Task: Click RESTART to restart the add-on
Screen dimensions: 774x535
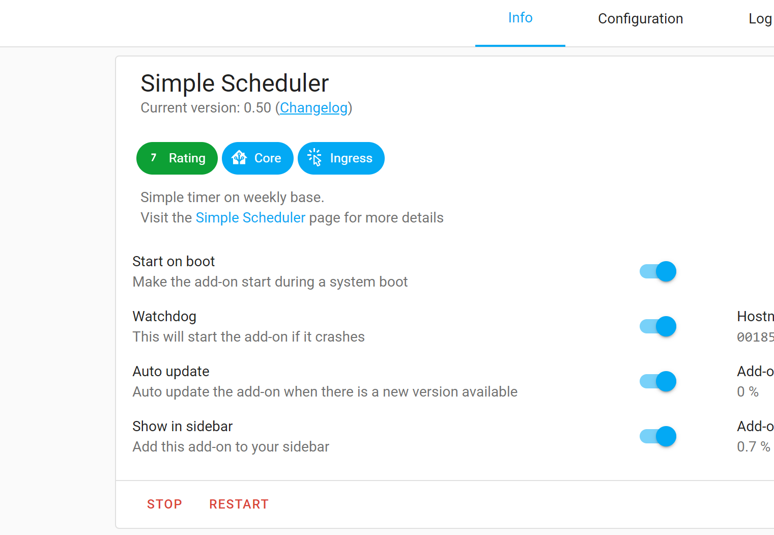Action: [239, 504]
